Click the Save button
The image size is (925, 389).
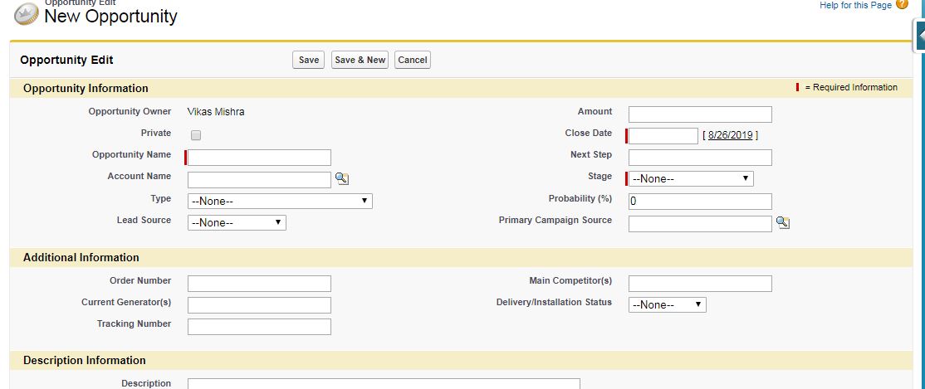(x=309, y=60)
